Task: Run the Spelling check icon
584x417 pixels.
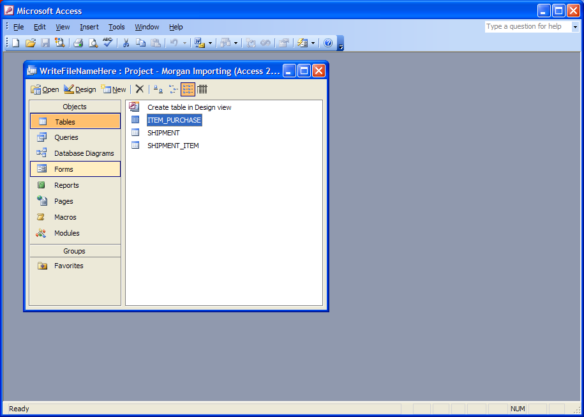Action: coord(107,43)
